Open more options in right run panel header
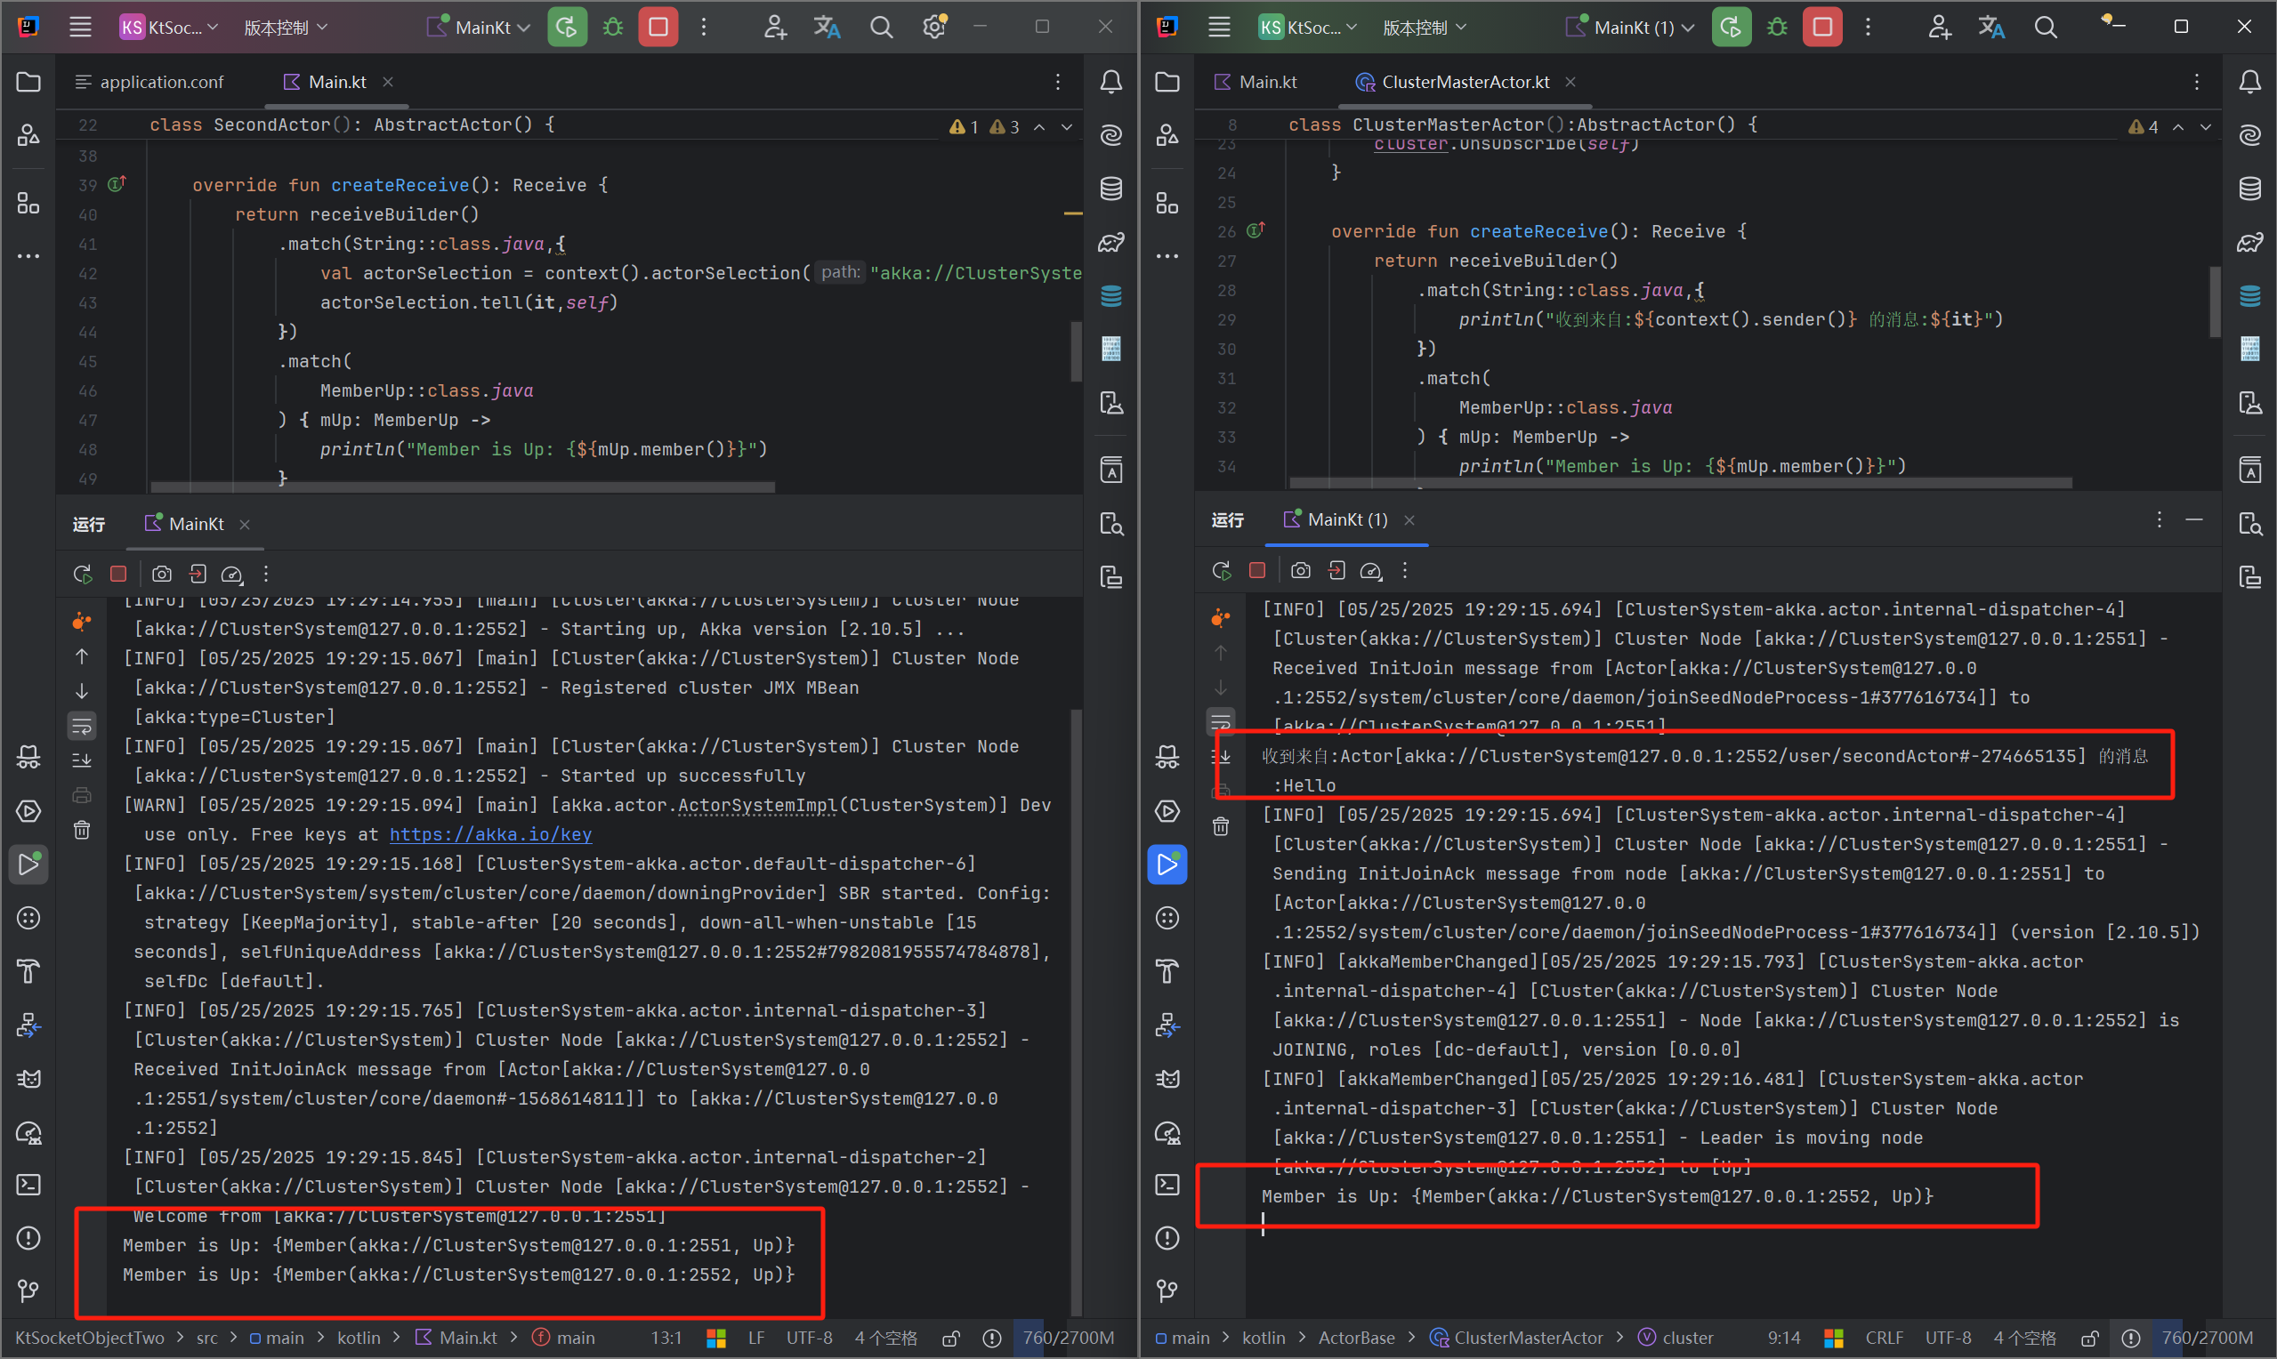 pos(2159,520)
